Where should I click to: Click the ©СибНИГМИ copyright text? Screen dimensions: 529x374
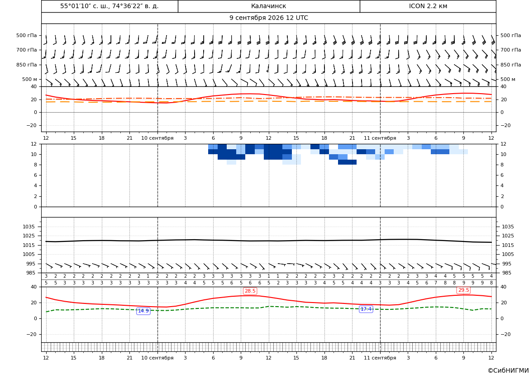pyautogui.click(x=508, y=370)
